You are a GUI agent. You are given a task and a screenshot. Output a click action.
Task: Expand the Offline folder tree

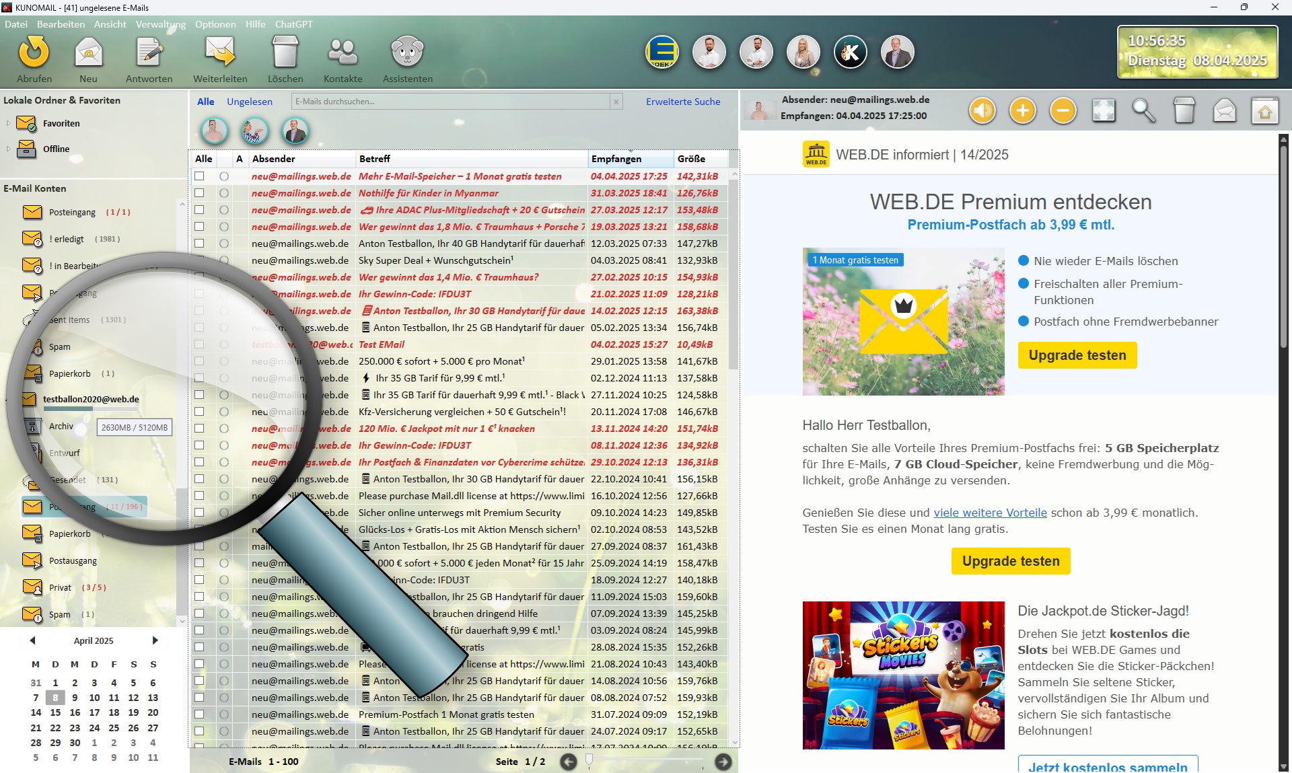click(8, 149)
